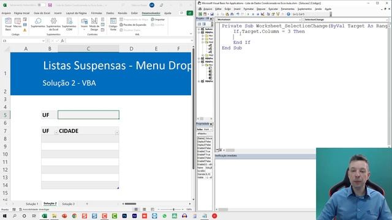
Task: Open the VBA Depurar menu
Action: (261, 9)
